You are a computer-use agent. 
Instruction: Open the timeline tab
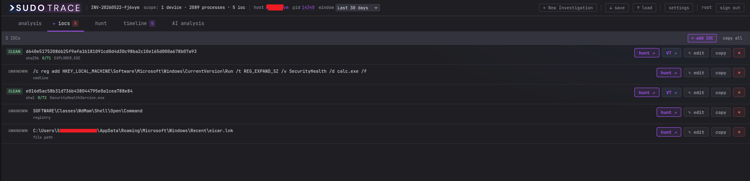click(x=139, y=23)
